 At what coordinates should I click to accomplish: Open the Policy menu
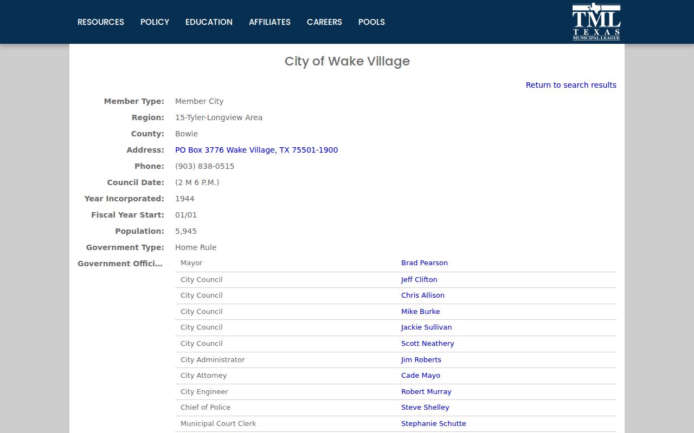(155, 22)
